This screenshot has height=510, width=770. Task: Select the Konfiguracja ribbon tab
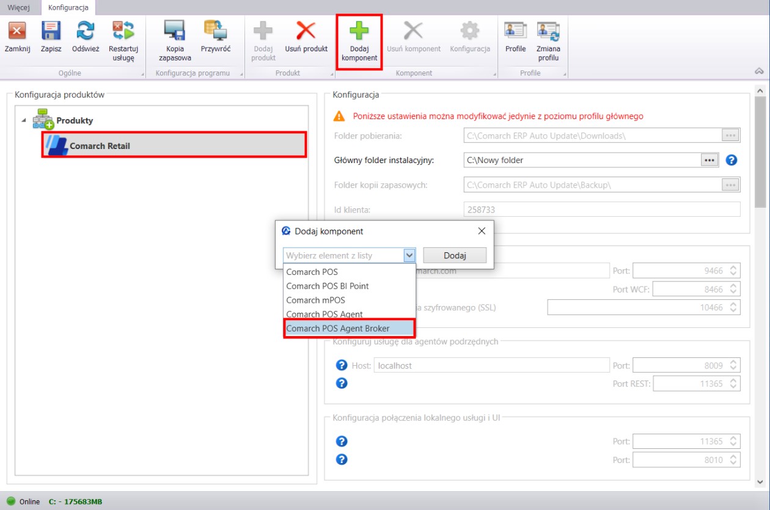(68, 7)
